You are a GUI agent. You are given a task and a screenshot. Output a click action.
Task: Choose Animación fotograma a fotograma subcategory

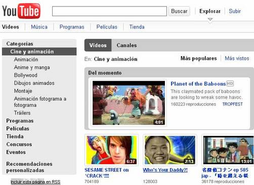click(40, 102)
